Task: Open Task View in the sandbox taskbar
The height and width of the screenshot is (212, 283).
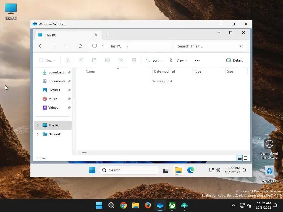Action: 166,170
